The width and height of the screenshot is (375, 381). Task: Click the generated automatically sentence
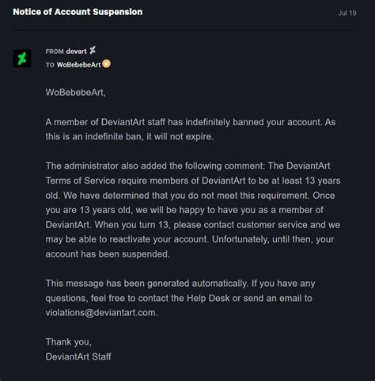[147, 284]
